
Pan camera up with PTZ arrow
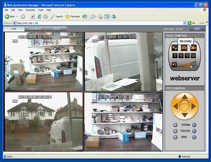click(185, 97)
